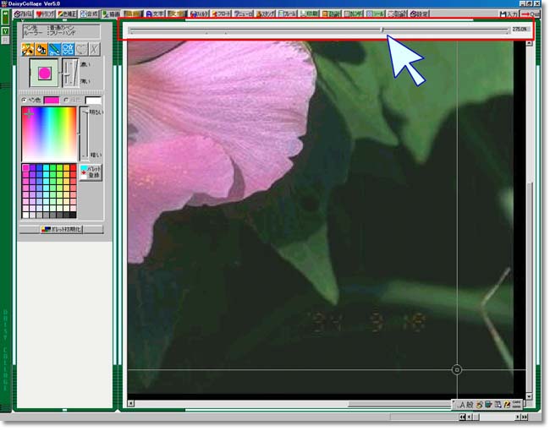The image size is (550, 431).
Task: Open the 文字 text tab with blue A icon
Action: pos(155,14)
